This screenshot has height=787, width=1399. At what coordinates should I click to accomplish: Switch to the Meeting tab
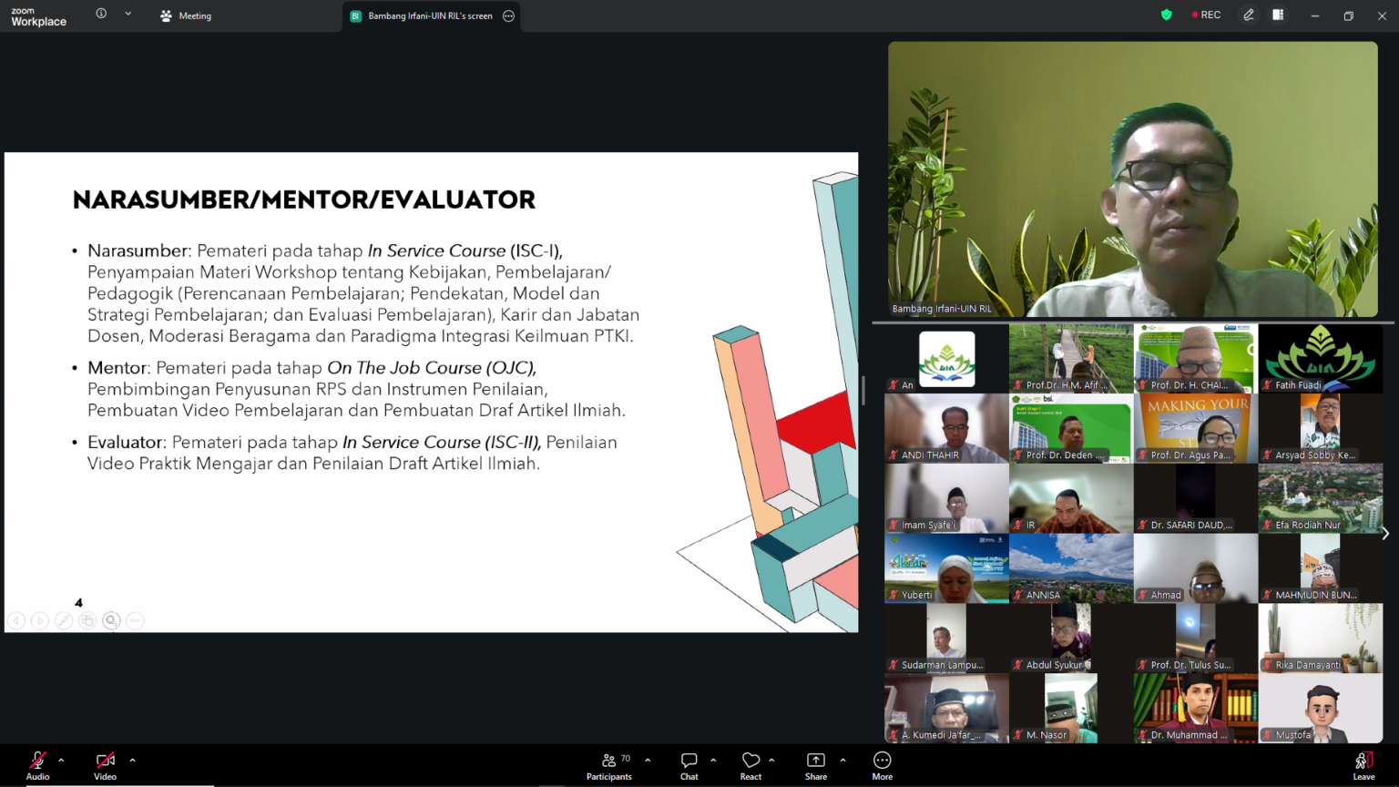click(186, 15)
